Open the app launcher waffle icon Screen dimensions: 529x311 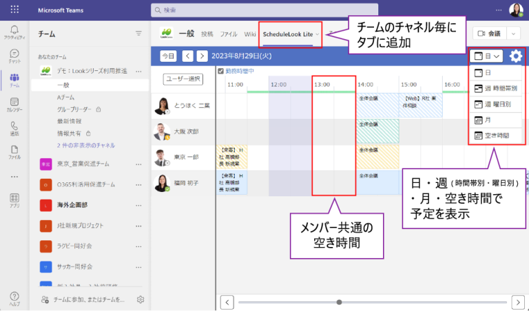14,10
